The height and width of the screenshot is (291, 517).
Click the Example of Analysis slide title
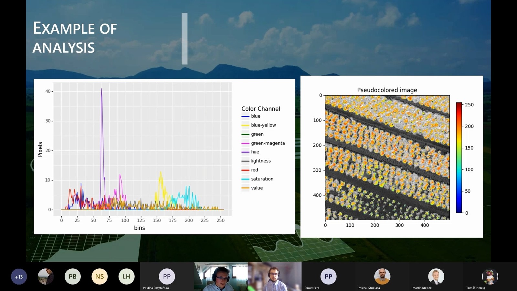click(75, 38)
